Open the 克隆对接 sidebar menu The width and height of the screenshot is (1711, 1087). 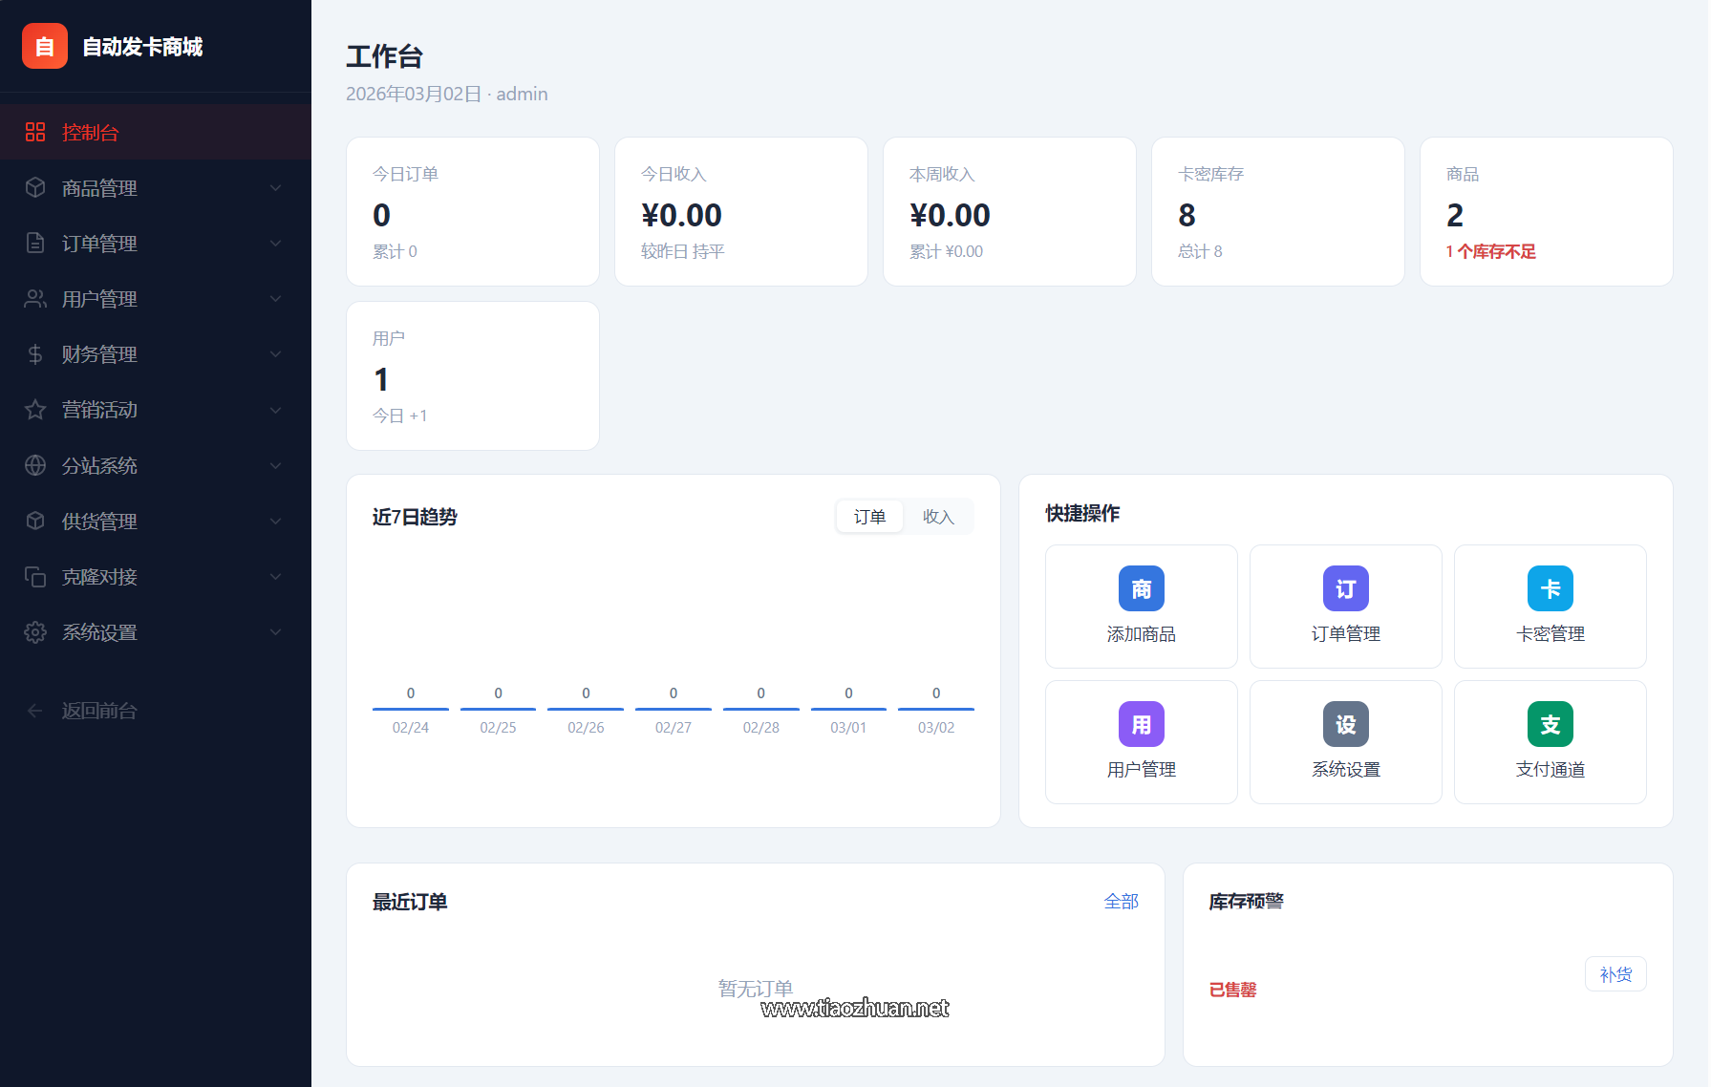99,577
